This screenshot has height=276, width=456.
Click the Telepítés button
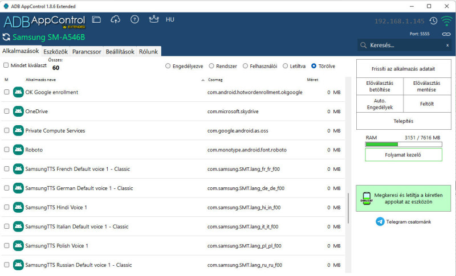(x=404, y=121)
